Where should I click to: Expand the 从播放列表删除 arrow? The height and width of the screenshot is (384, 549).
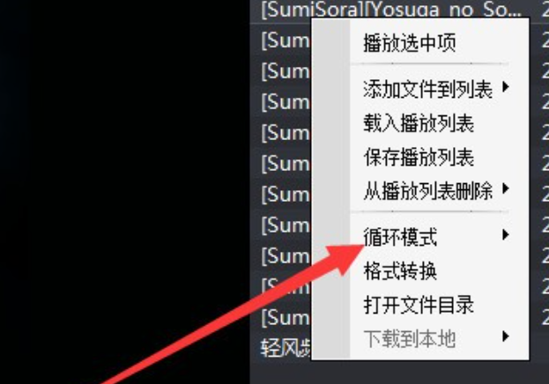tap(505, 188)
